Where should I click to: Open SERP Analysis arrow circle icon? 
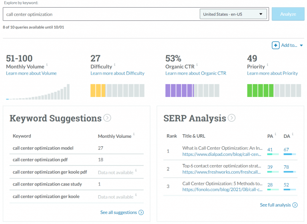coord(231,118)
